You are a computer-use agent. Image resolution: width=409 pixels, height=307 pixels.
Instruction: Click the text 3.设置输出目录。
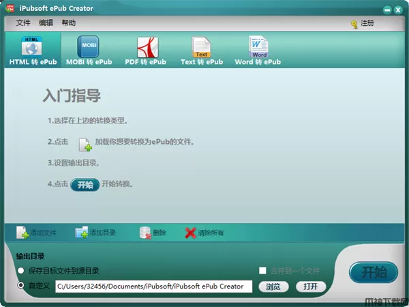tap(74, 163)
